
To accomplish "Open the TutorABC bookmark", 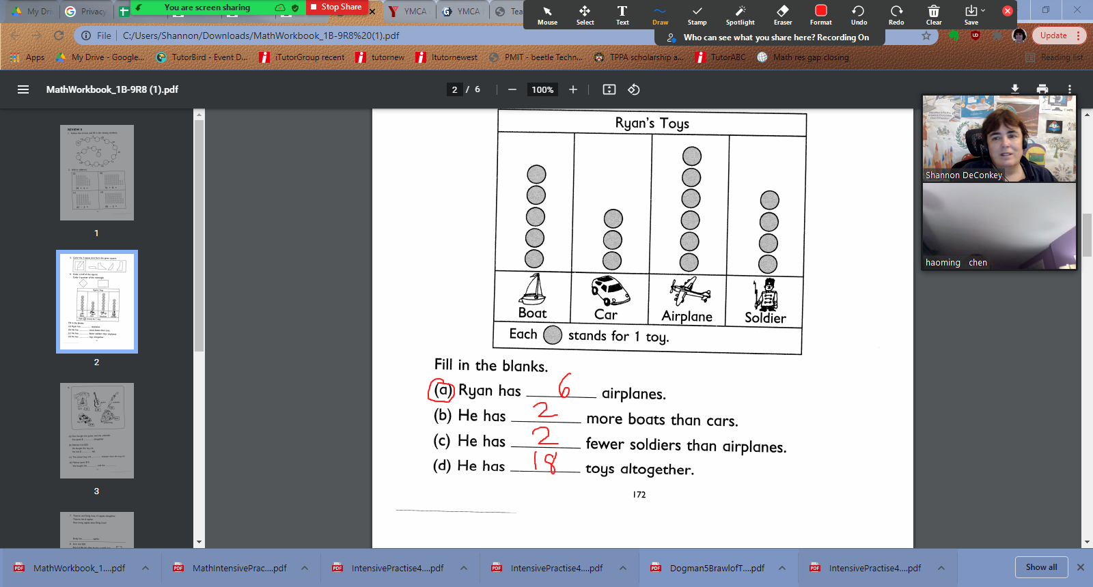I will [x=721, y=57].
